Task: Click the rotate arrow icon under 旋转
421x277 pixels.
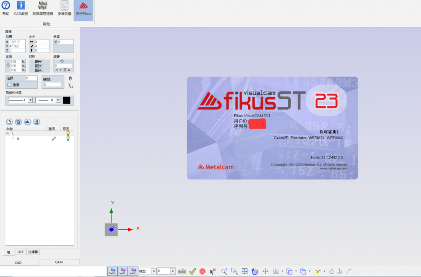Action: pyautogui.click(x=62, y=61)
